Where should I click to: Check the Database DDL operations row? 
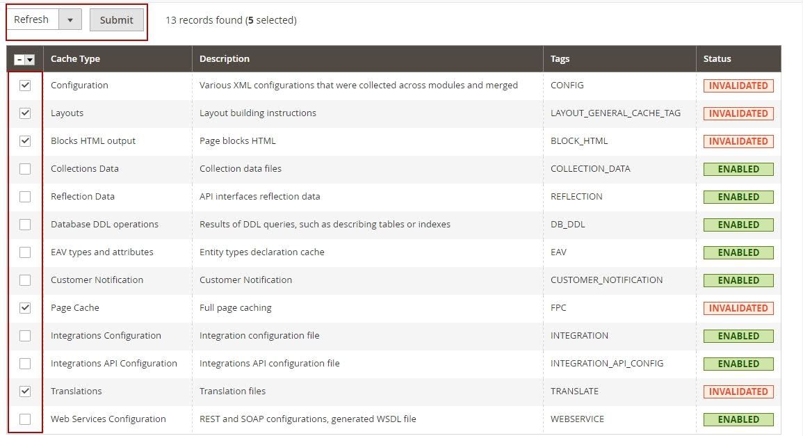(x=25, y=224)
